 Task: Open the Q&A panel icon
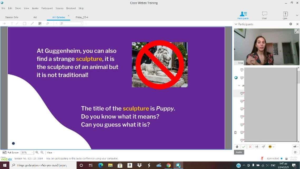(x=285, y=15)
